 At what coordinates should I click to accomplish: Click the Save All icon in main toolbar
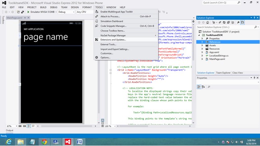(23, 12)
